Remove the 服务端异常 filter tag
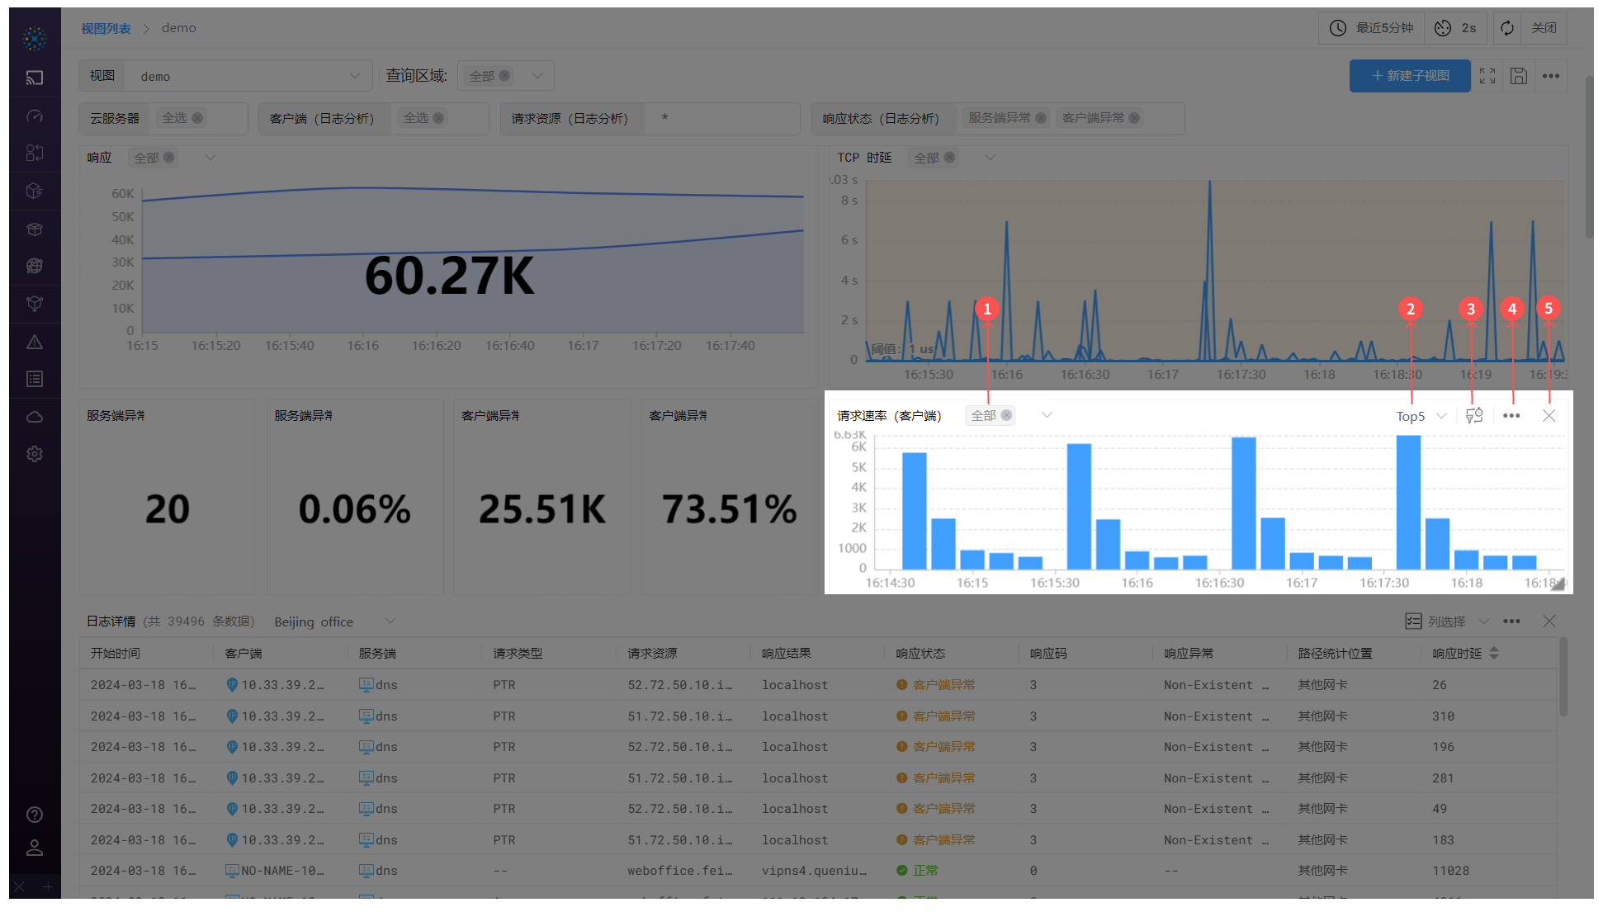The image size is (1603, 912). coord(1041,118)
